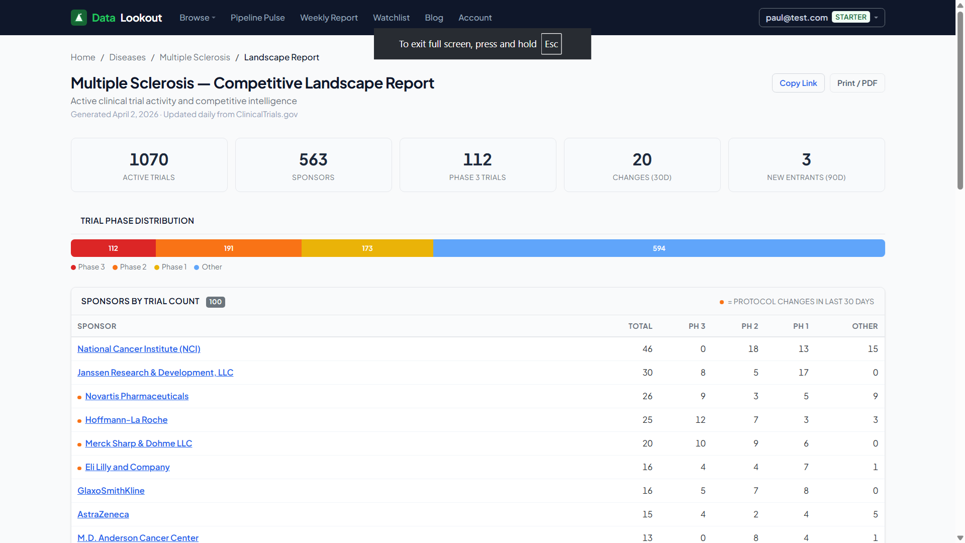The width and height of the screenshot is (965, 543).
Task: Click the Print / PDF button
Action: [x=857, y=83]
